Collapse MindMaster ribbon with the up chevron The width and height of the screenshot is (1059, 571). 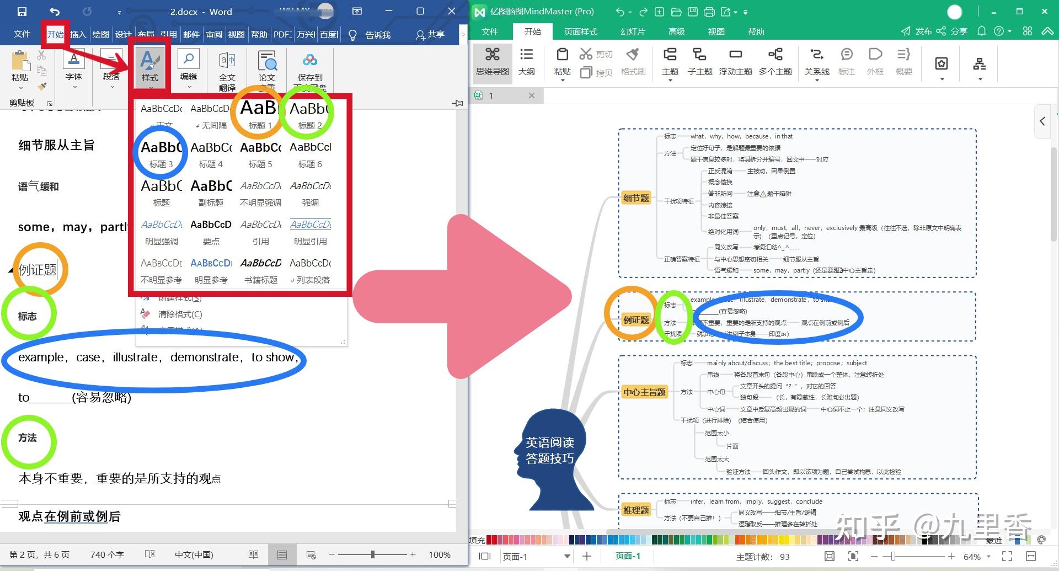click(x=1047, y=31)
